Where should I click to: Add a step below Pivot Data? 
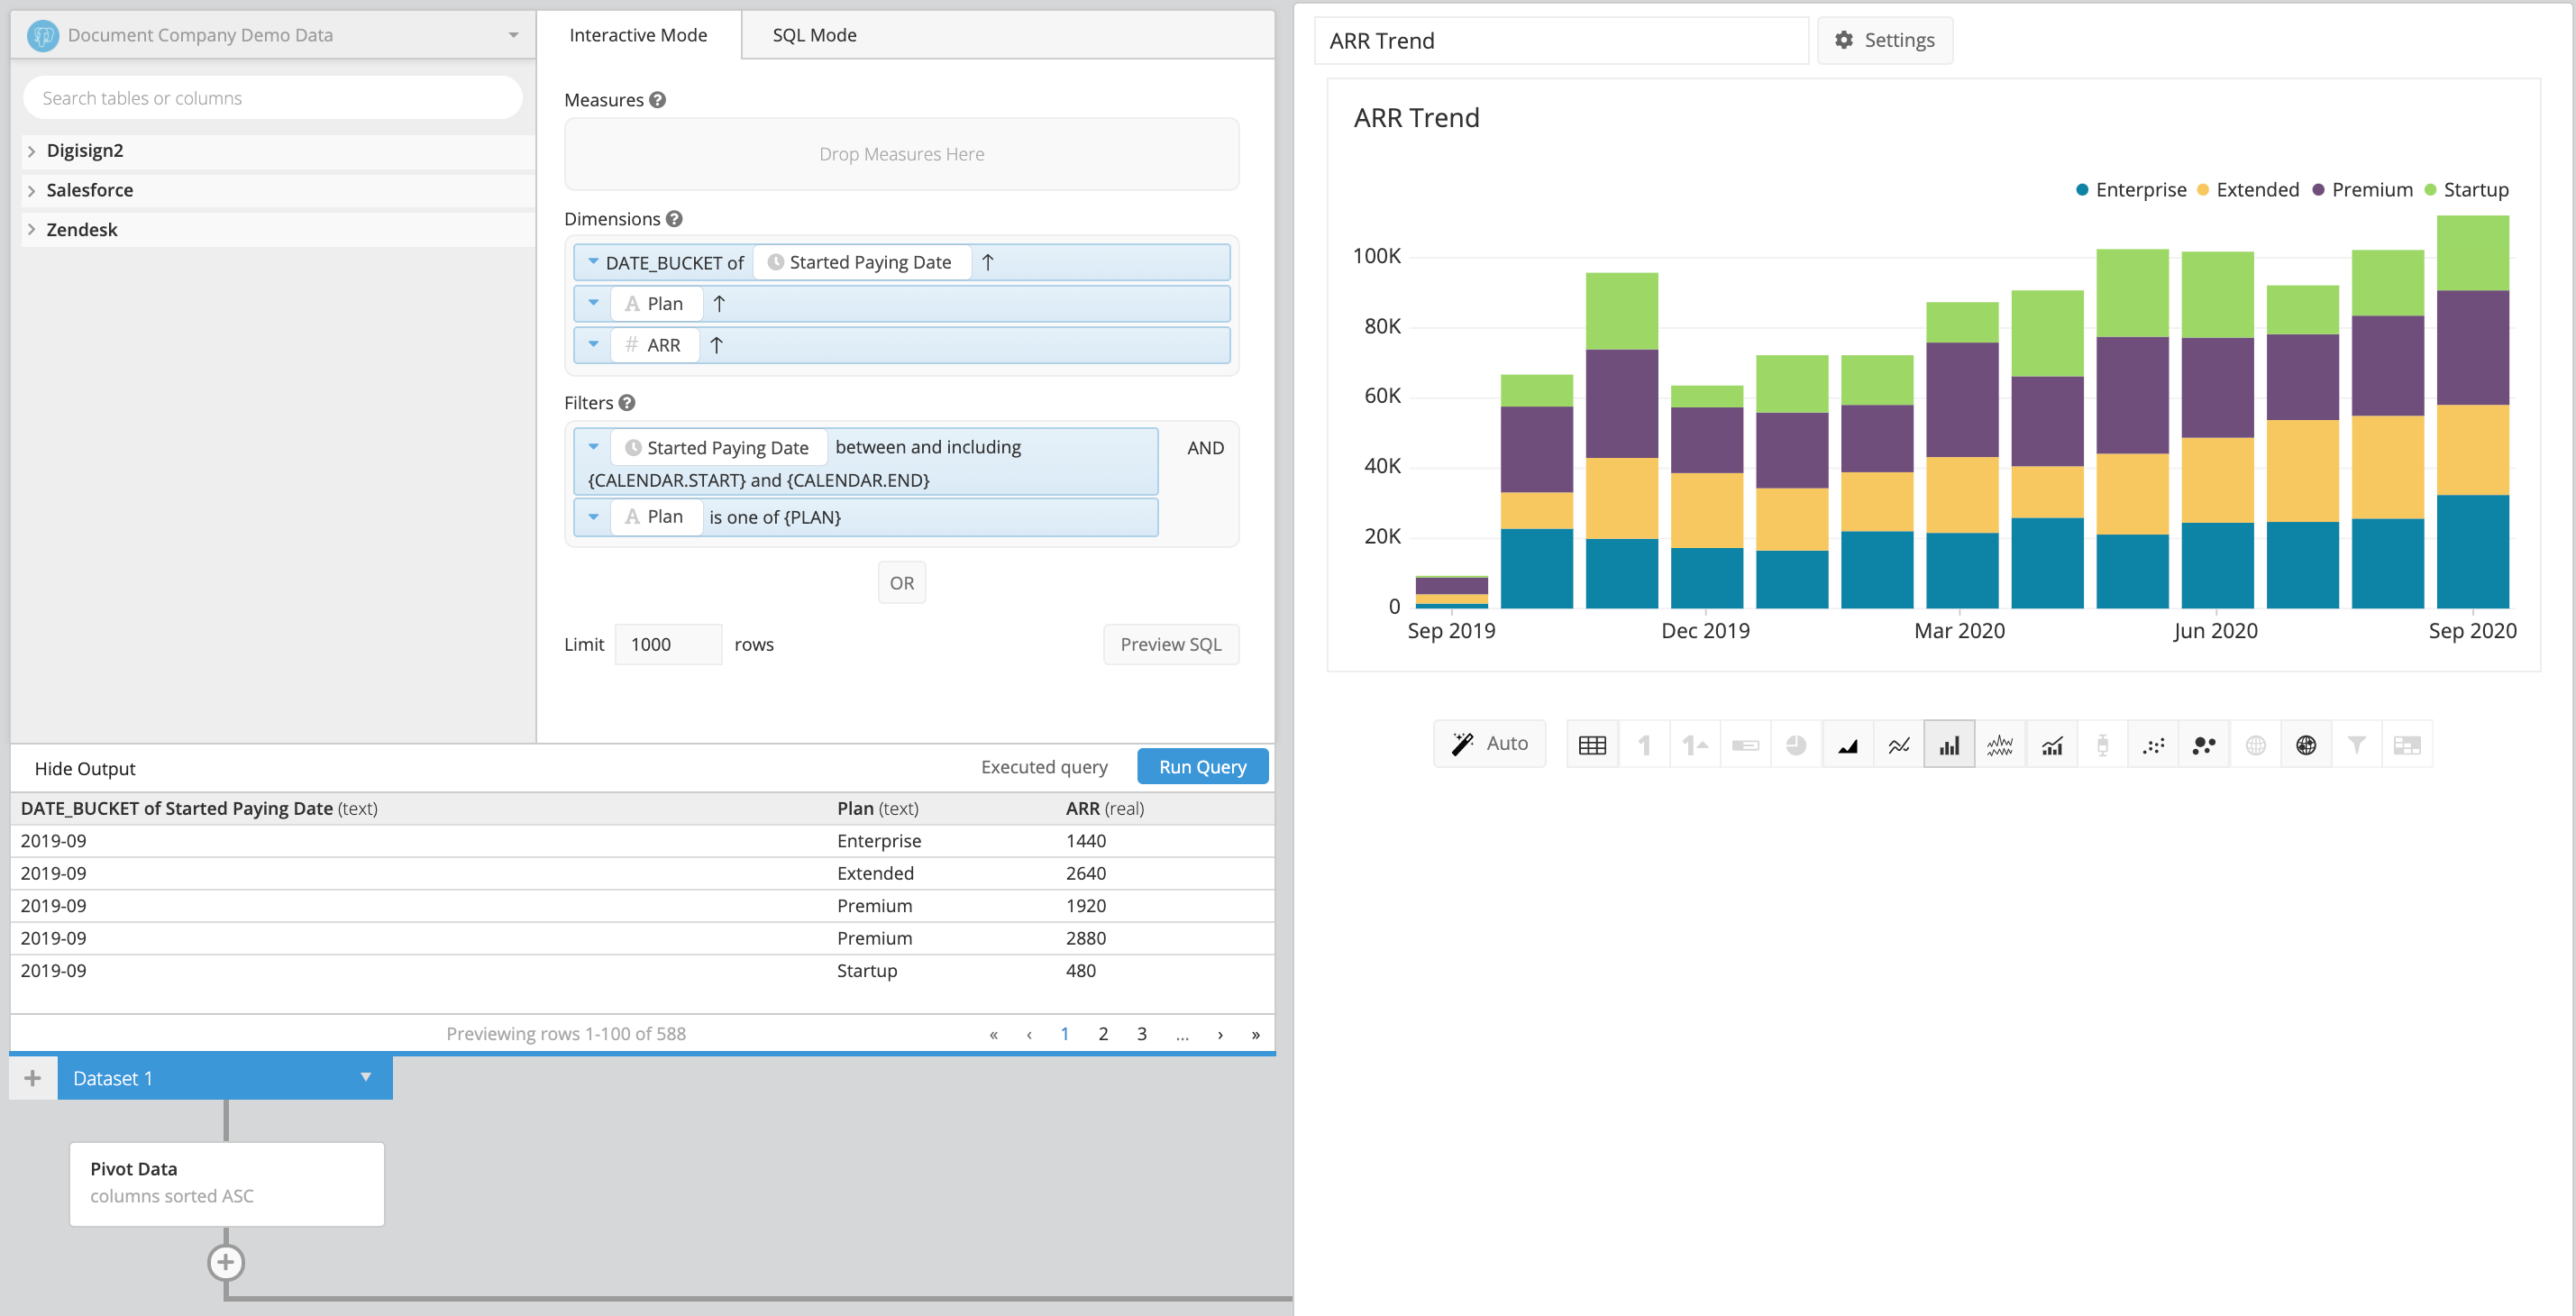(226, 1262)
